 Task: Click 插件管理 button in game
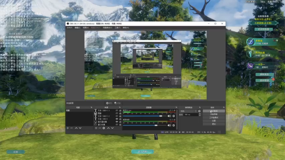tap(264, 80)
